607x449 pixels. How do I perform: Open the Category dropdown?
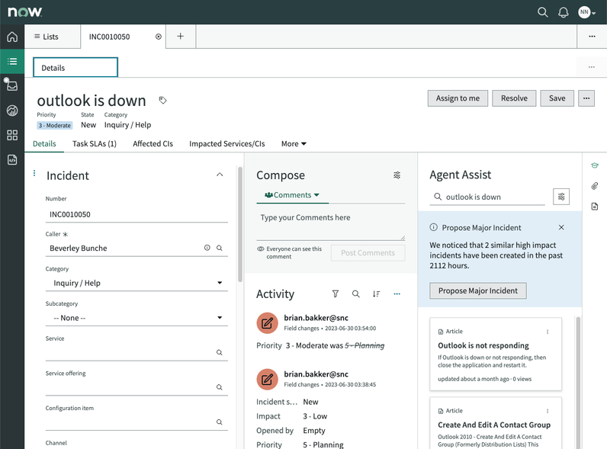(x=136, y=283)
